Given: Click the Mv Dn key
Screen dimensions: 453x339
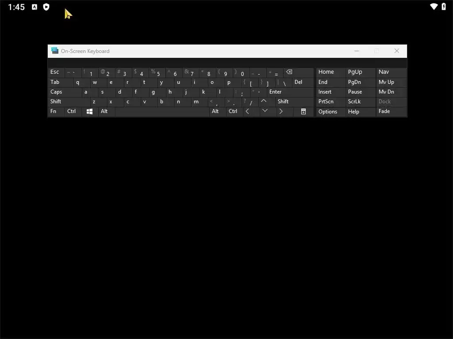Looking at the screenshot, I should tap(391, 92).
